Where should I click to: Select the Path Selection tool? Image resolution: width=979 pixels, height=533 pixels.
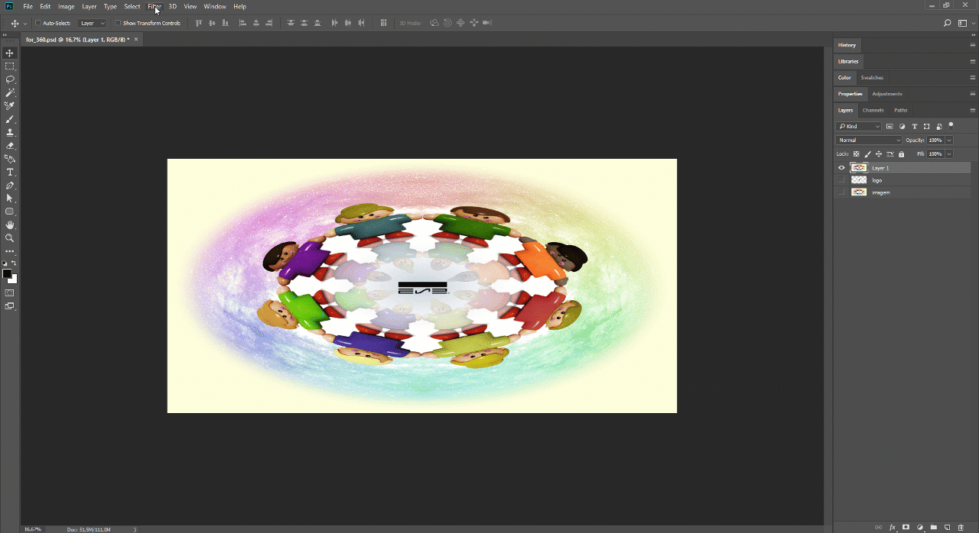[x=10, y=199]
